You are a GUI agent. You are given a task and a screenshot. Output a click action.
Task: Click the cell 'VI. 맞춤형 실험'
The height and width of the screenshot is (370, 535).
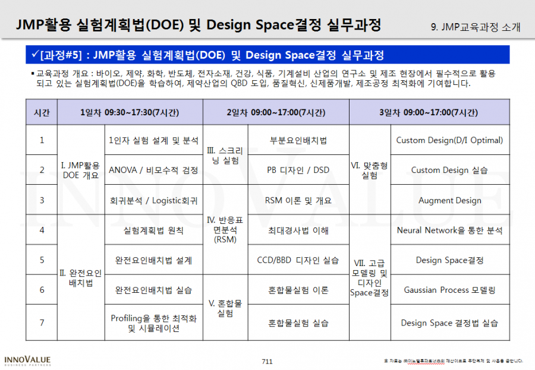click(370, 170)
